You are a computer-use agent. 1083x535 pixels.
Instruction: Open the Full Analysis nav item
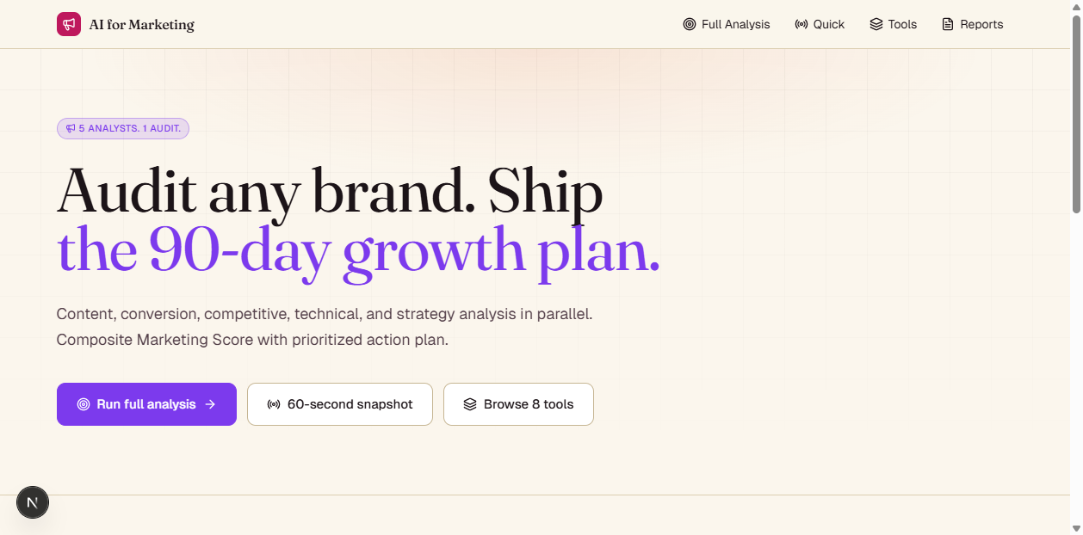pyautogui.click(x=727, y=24)
